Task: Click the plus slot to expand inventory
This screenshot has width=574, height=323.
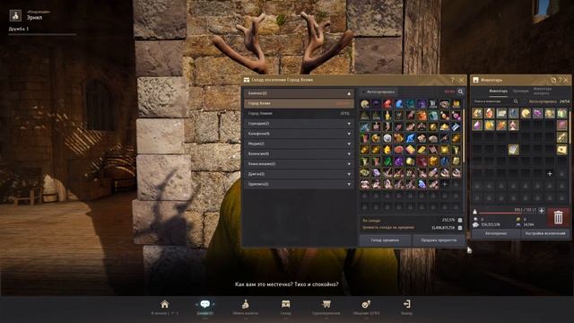Action: pos(550,173)
